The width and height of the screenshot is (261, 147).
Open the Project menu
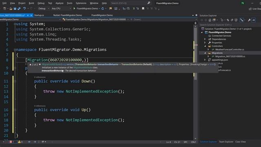point(22,3)
